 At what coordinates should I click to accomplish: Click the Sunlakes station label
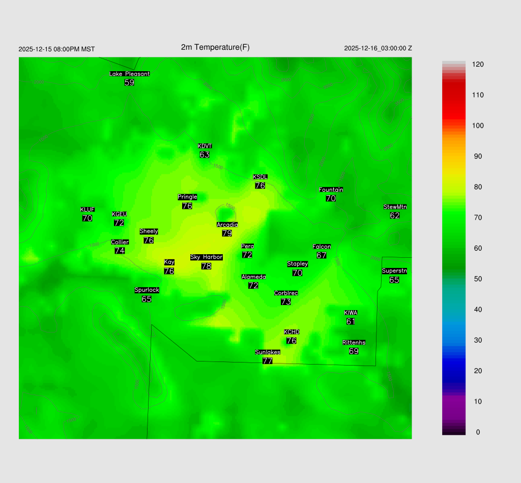[268, 352]
